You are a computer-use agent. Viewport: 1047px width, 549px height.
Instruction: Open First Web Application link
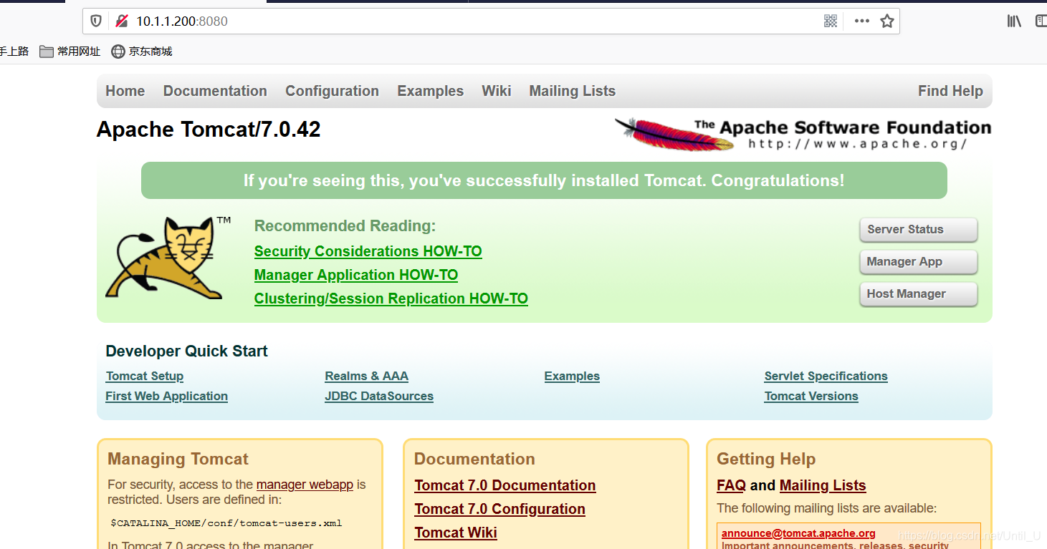click(166, 396)
